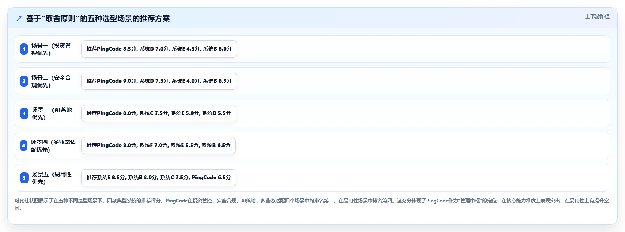Click number badge 4 for 场景四

[24, 146]
